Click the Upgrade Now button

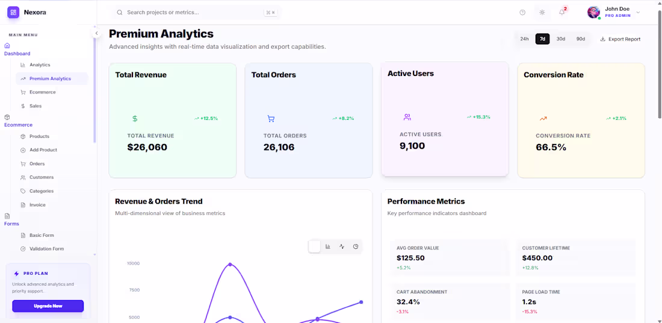pos(48,306)
